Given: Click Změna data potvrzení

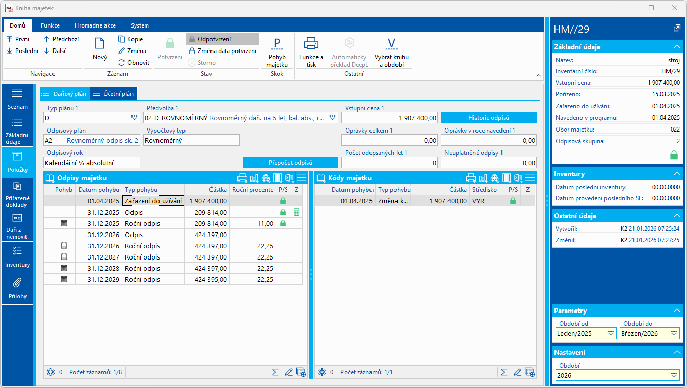Looking at the screenshot, I should (x=223, y=51).
